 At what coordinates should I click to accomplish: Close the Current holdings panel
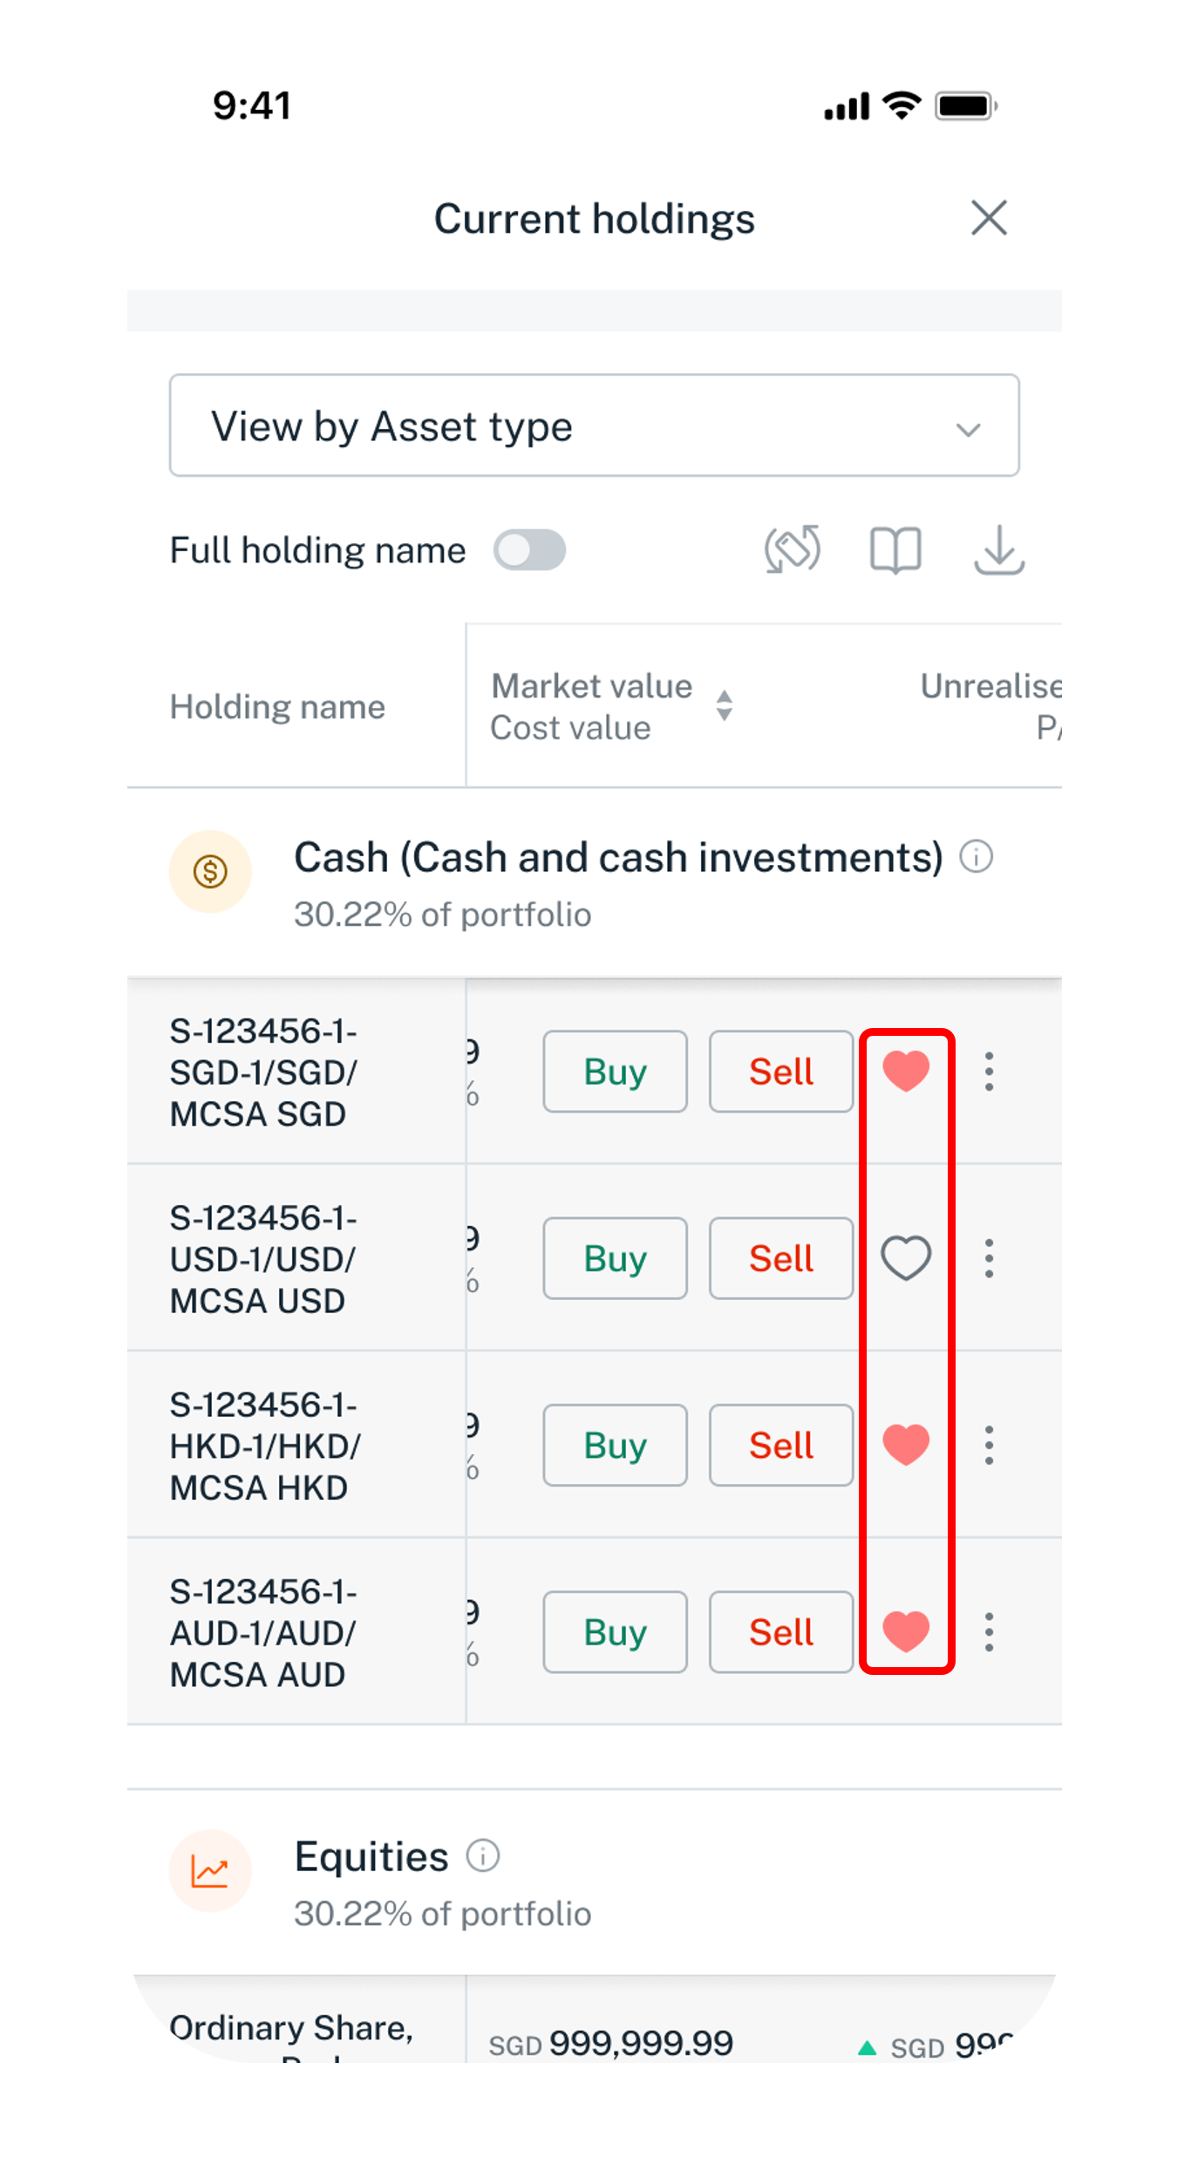(989, 218)
